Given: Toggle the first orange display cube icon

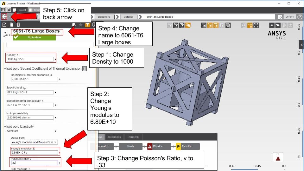Looking at the screenshot, I should pyautogui.click(x=210, y=25).
